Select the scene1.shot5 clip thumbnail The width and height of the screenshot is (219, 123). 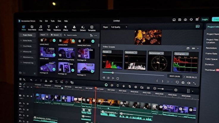pyautogui.click(x=48, y=52)
